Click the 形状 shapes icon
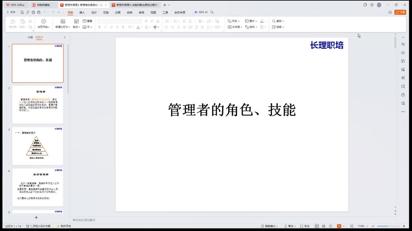This screenshot has height=231, width=412. point(230,21)
